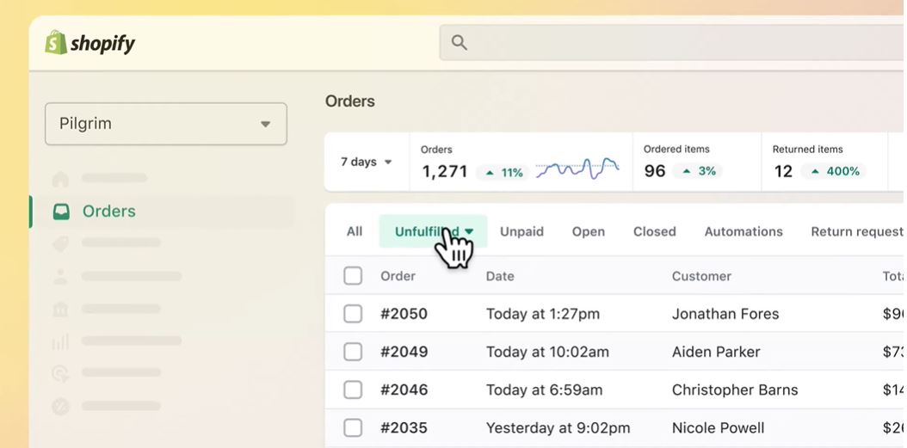Switch to the Unpaid tab

[521, 232]
